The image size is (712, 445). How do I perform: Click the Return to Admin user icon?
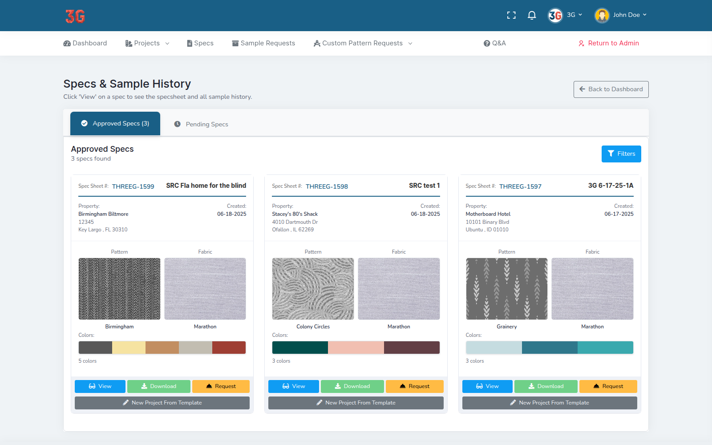point(581,44)
